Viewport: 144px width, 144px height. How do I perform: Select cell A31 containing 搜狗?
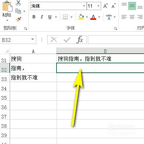click(33, 59)
